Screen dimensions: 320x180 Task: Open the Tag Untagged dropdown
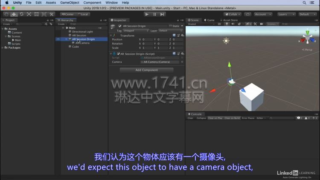click(136, 31)
